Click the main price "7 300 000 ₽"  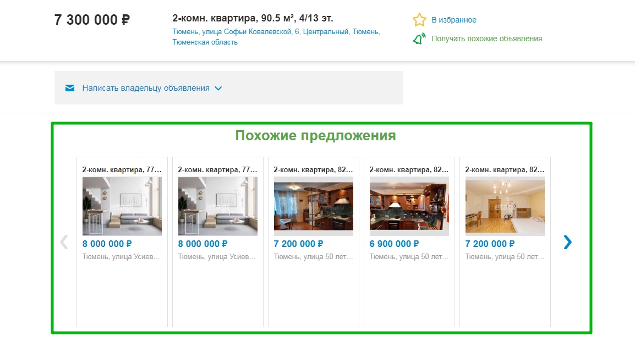click(x=92, y=19)
